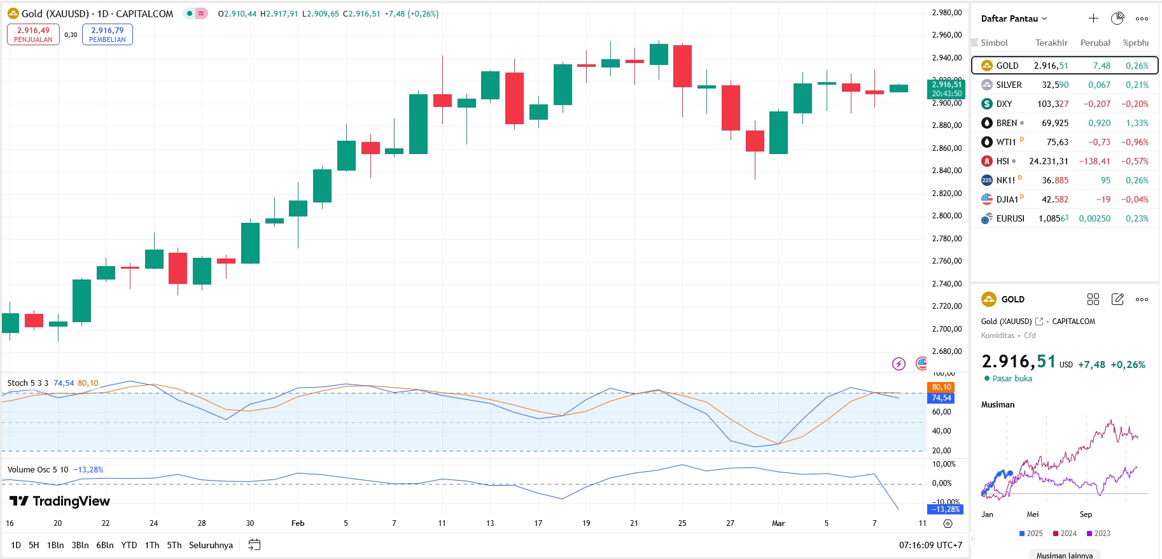
Task: Open the GOLD details three-dot menu
Action: pos(1142,299)
